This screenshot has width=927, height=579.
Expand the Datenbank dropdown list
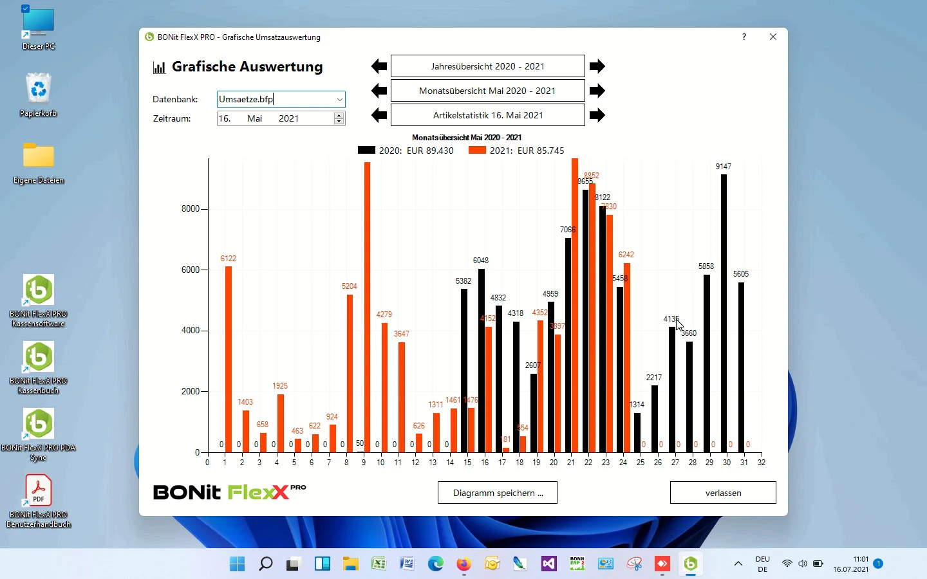point(339,99)
